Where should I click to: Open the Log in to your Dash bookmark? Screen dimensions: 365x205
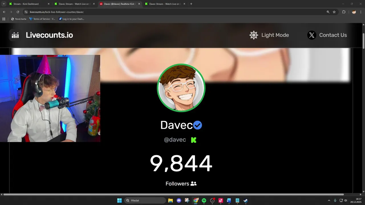(72, 19)
